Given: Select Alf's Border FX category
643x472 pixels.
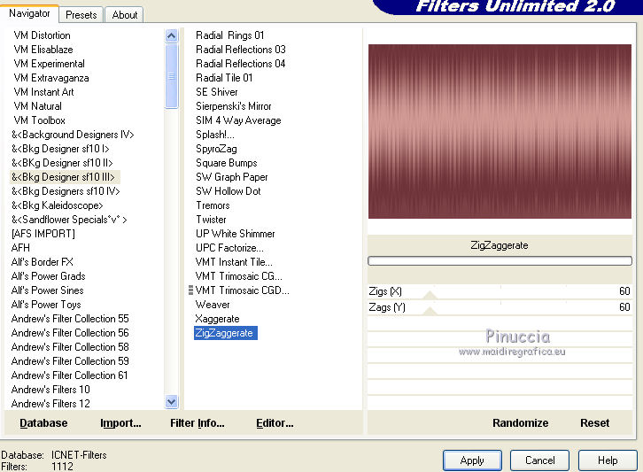Looking at the screenshot, I should (x=43, y=261).
